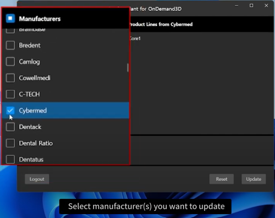Click the Reset button
Image resolution: width=275 pixels, height=218 pixels.
coord(222,179)
